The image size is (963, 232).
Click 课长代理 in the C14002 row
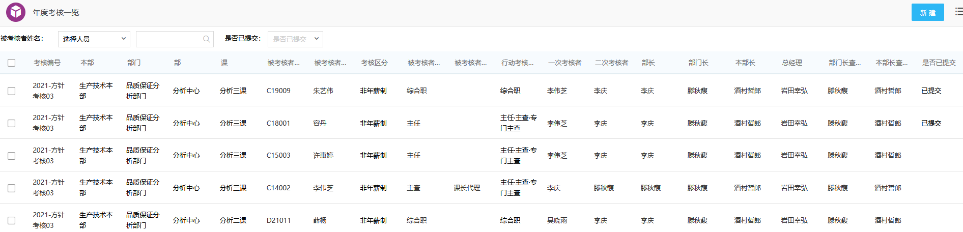(x=467, y=188)
